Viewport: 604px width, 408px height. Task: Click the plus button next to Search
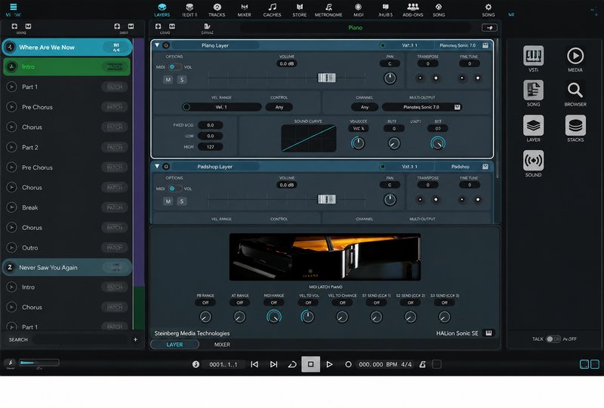pos(135,339)
